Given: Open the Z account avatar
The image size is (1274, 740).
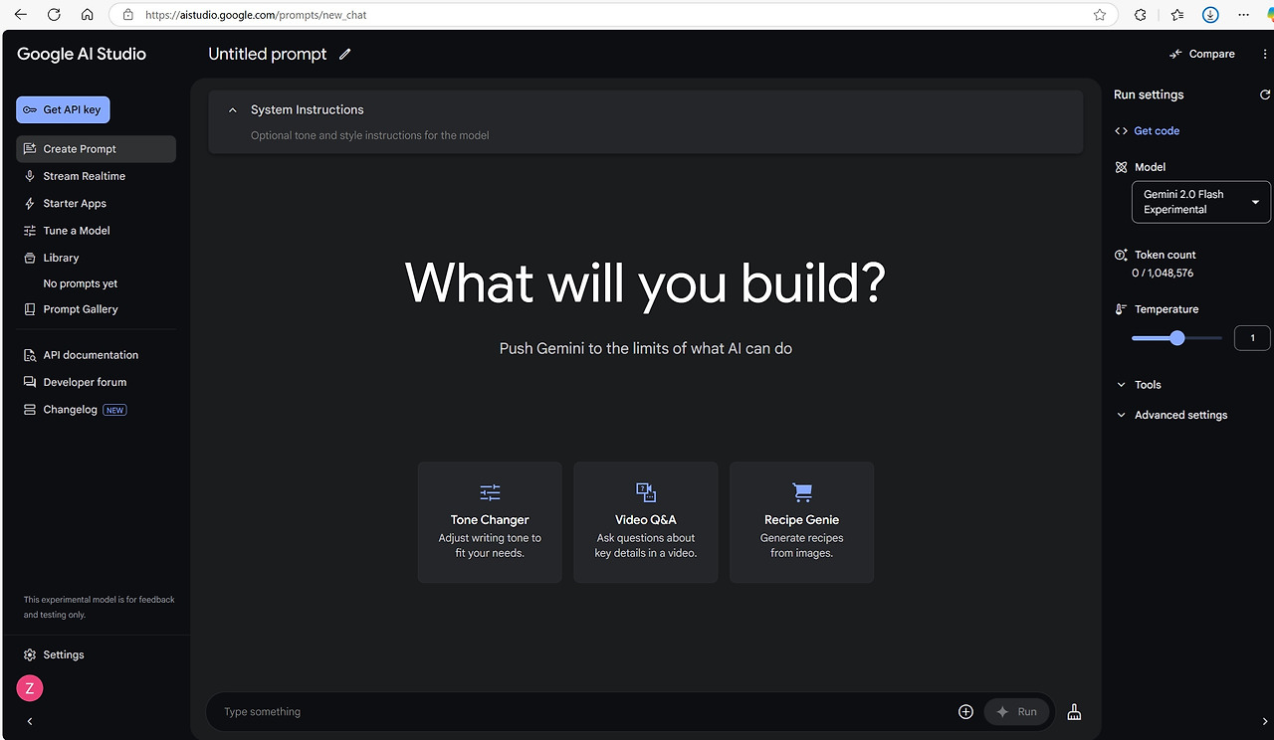Looking at the screenshot, I should pyautogui.click(x=30, y=687).
